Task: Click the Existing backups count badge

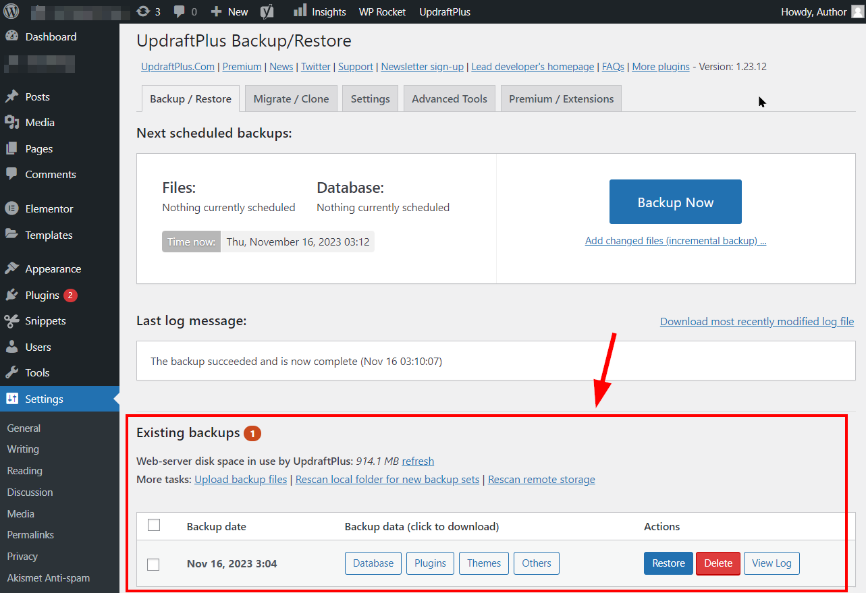Action: [x=252, y=434]
